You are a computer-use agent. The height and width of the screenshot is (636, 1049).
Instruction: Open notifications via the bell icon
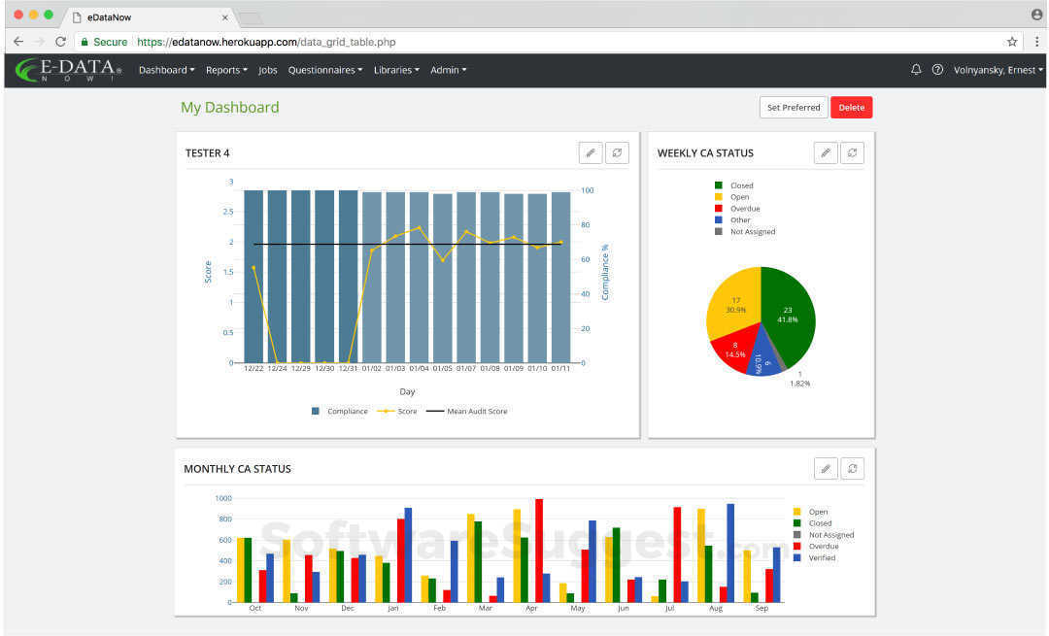[x=914, y=69]
